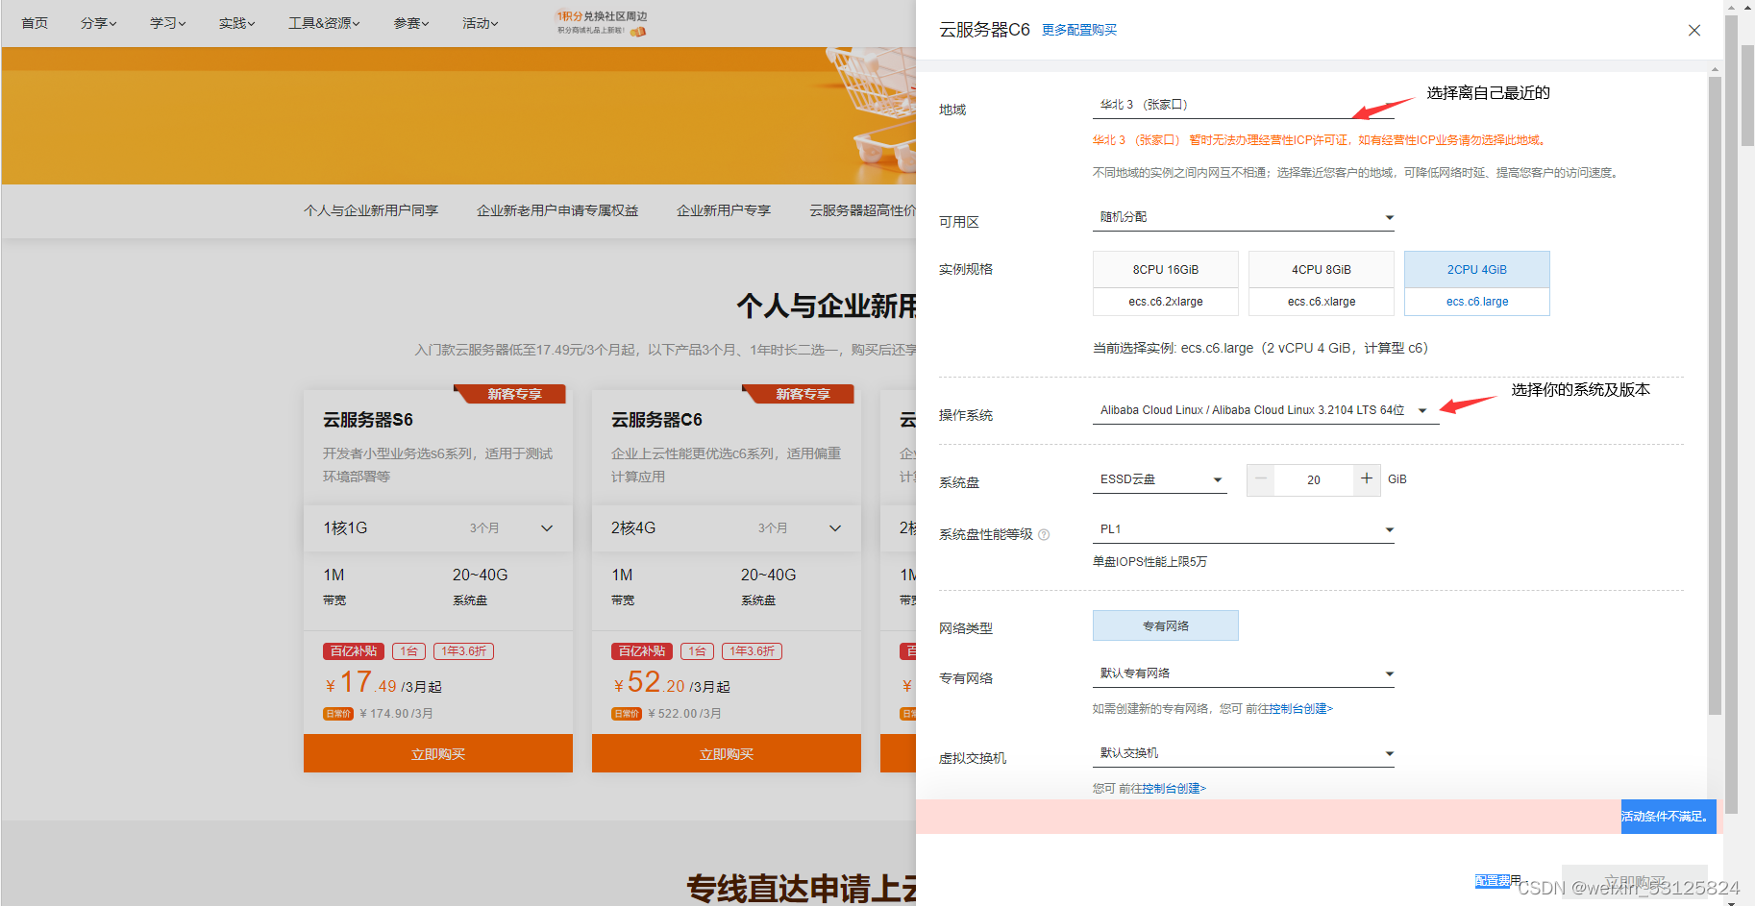Click the 首页 navigation item
Screen dimensions: 1755x906
coord(35,23)
